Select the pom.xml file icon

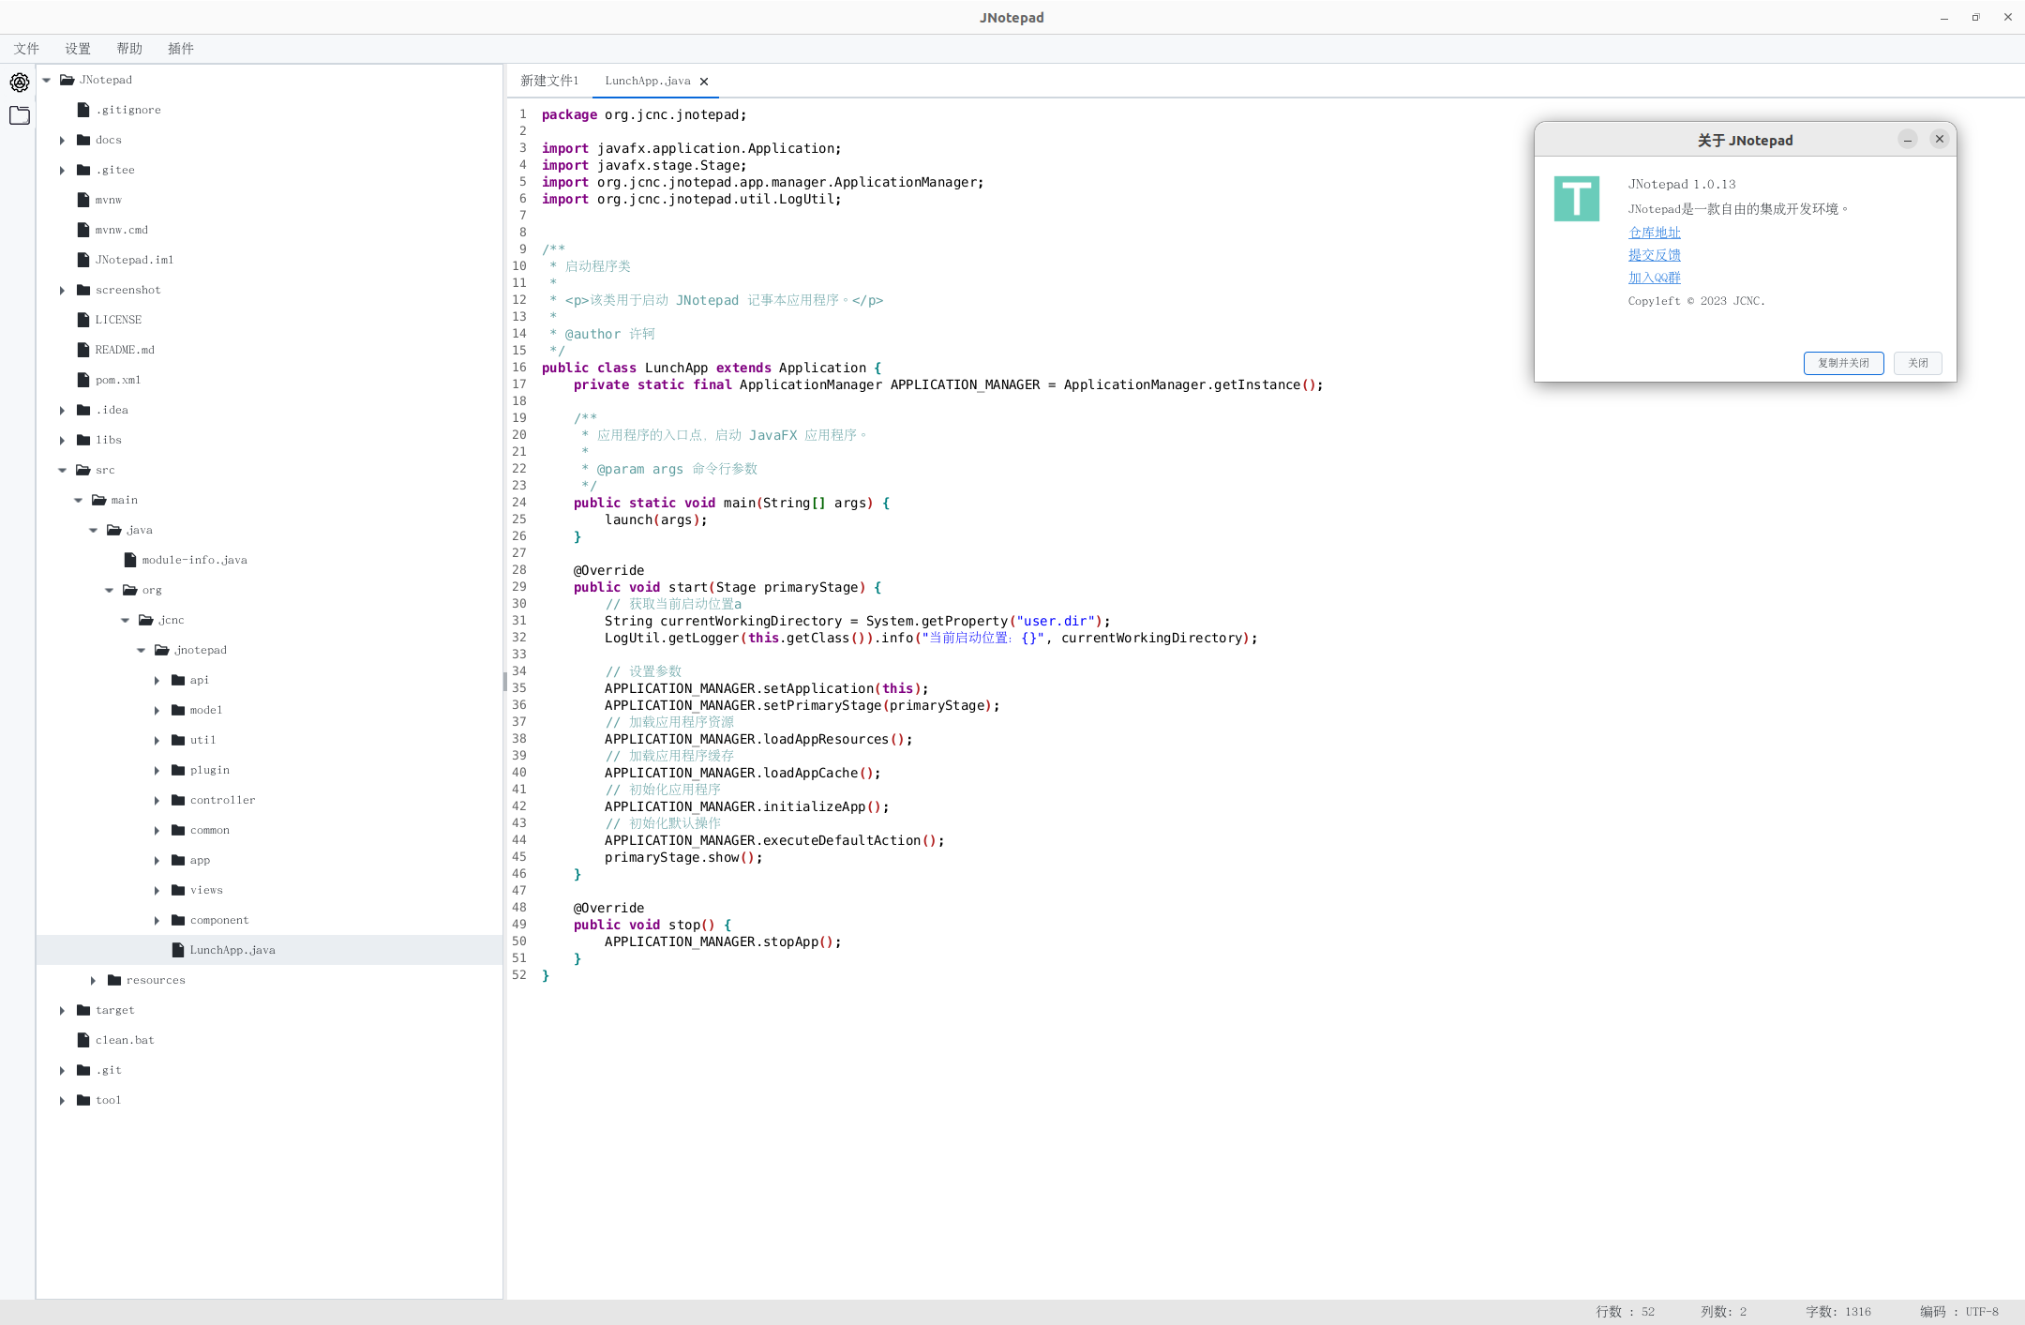83,380
